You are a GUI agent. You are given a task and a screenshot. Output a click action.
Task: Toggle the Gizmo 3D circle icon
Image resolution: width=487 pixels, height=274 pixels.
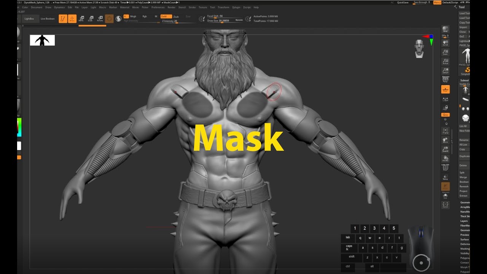(109, 19)
